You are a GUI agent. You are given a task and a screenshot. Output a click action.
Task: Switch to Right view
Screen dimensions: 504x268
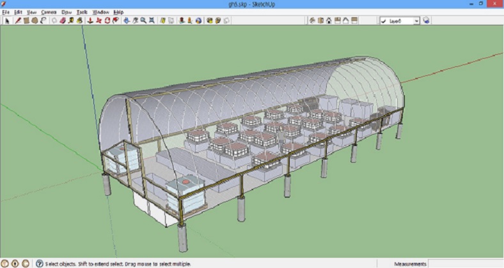tap(337, 21)
